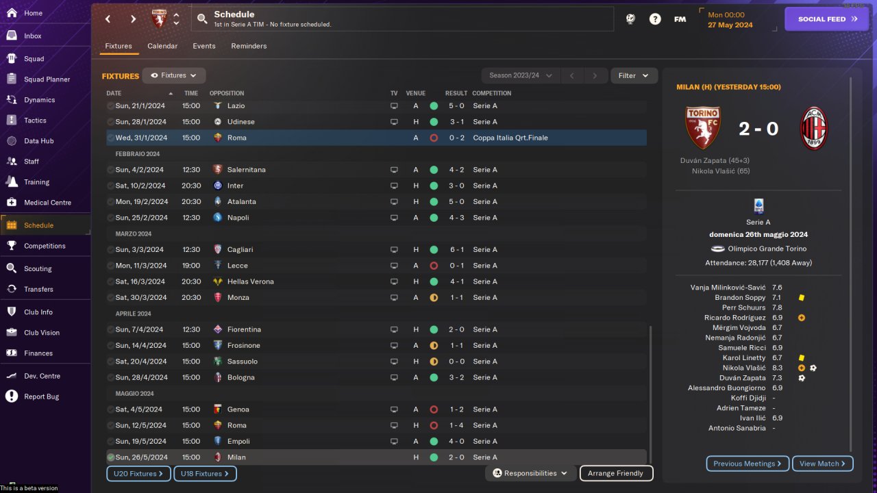Viewport: 877px width, 493px height.
Task: Go to Training in sidebar
Action: [x=36, y=182]
